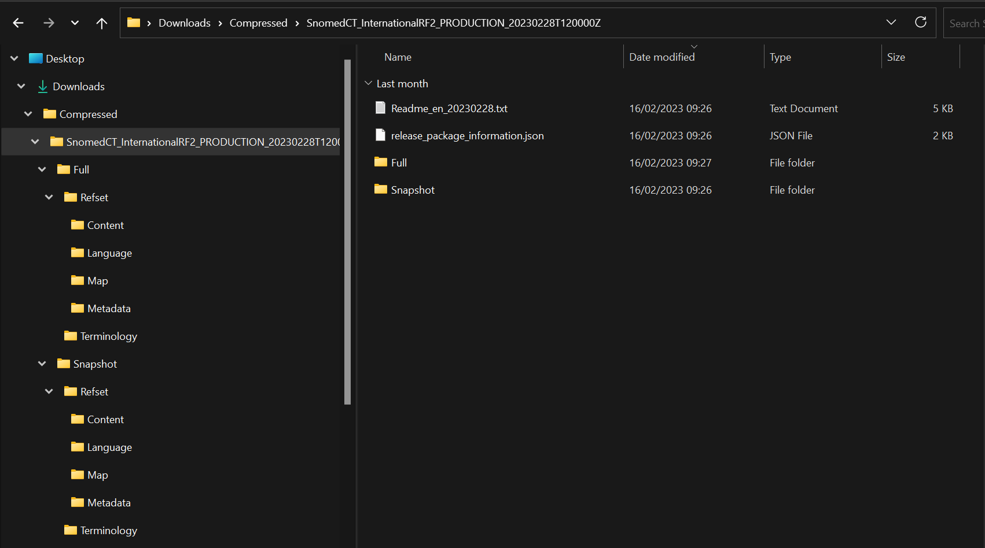Click Desktop monitor icon in tree
The height and width of the screenshot is (548, 985).
coord(36,58)
